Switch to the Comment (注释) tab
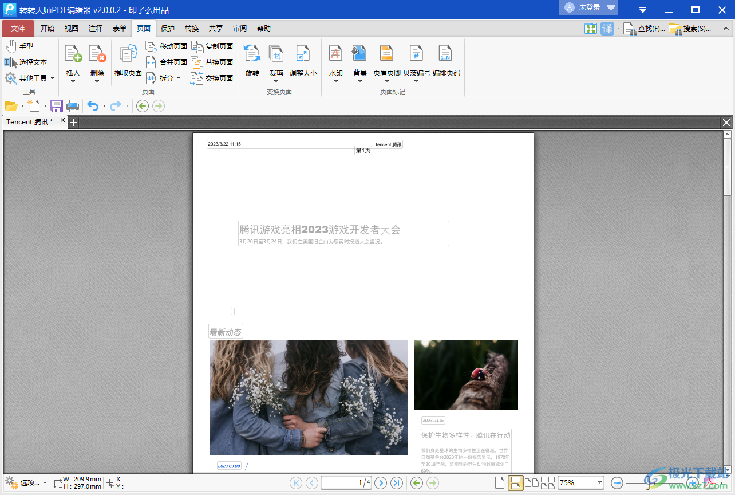 (x=96, y=28)
